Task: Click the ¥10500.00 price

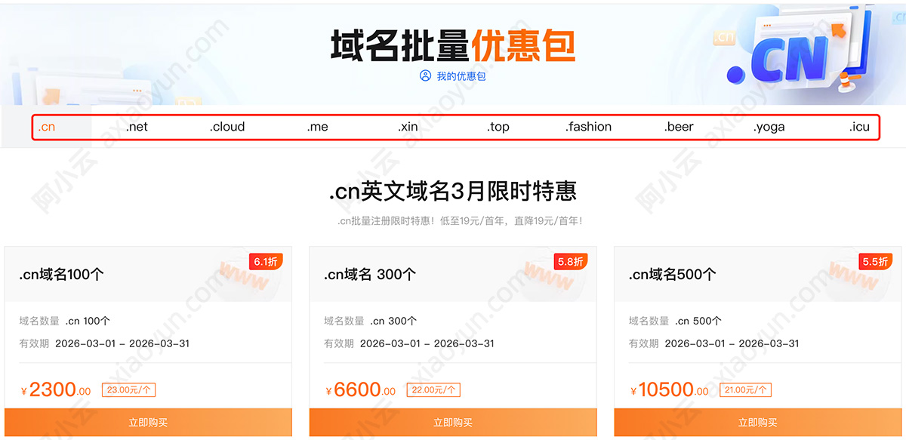Action: [670, 390]
